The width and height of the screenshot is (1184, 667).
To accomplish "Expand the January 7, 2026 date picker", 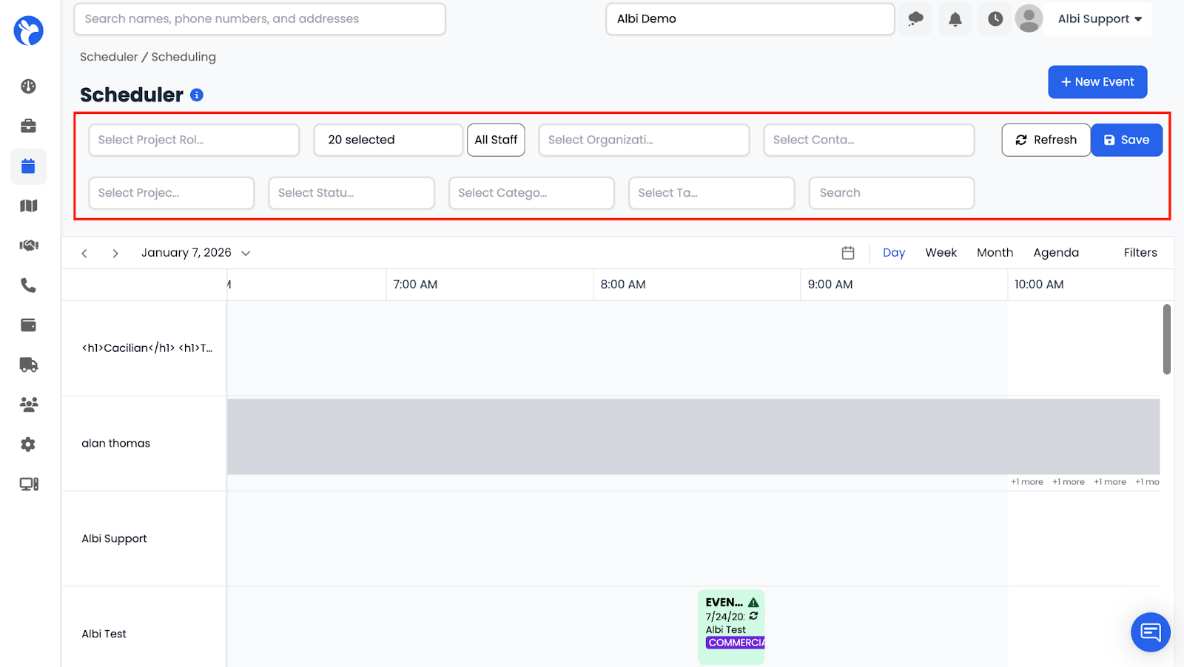I will (245, 252).
